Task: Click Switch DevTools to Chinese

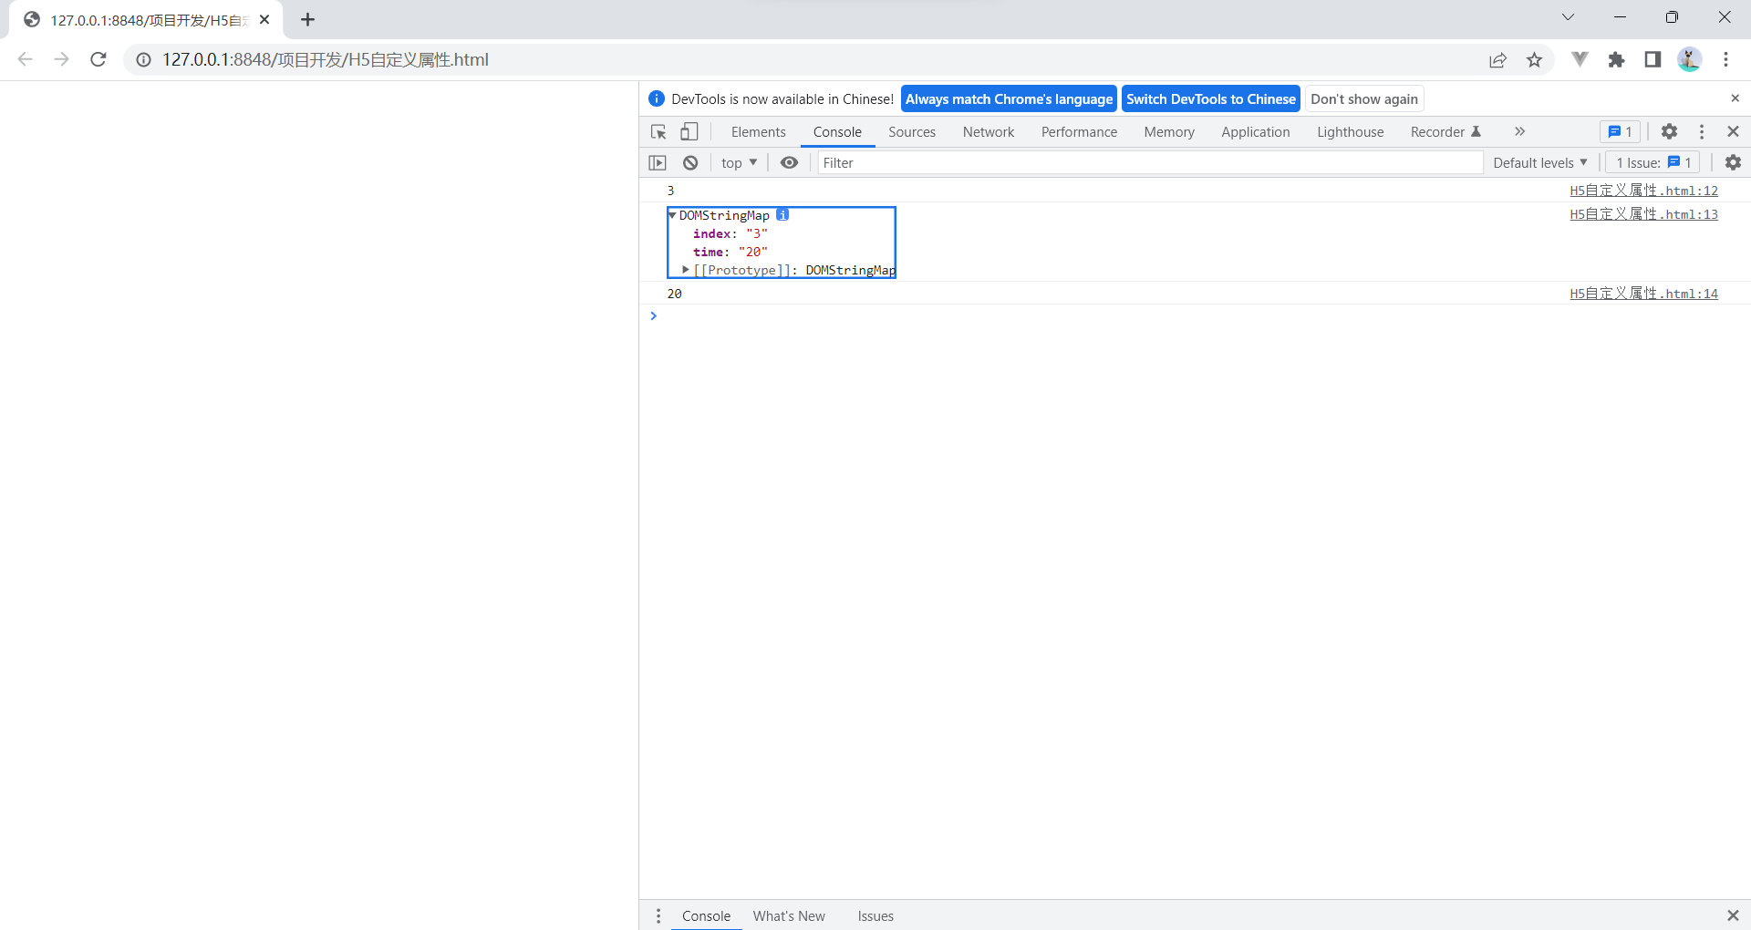Action: [1210, 98]
